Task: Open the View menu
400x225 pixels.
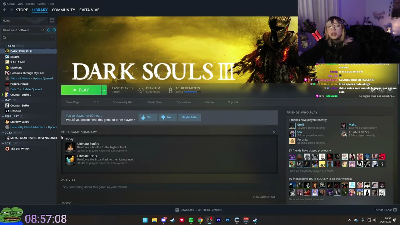Action: [x=20, y=4]
